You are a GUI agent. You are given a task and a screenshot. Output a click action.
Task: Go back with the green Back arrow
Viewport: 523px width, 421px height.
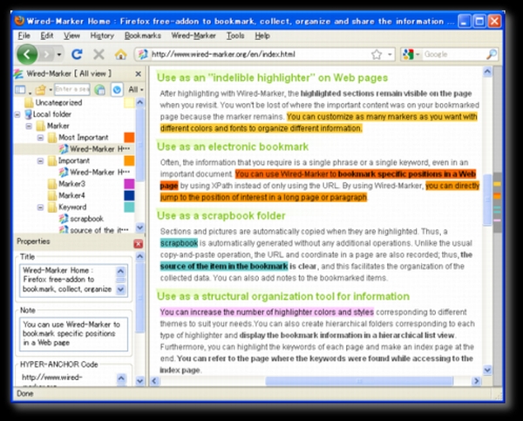27,54
